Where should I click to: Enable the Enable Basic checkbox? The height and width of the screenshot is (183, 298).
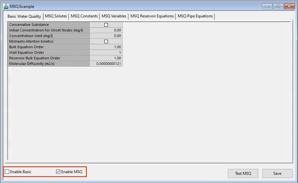coord(7,172)
